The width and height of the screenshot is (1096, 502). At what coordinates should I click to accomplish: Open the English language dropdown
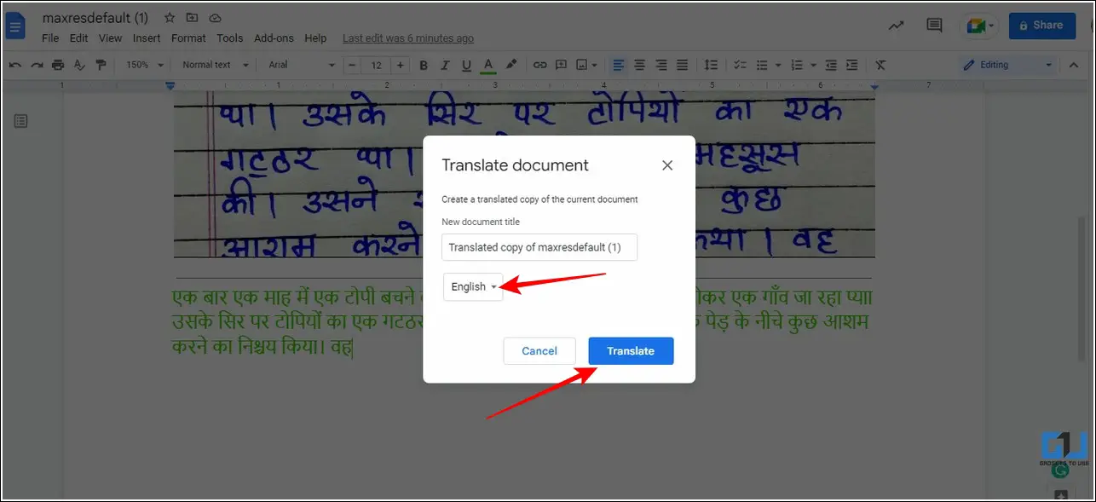[x=473, y=286]
